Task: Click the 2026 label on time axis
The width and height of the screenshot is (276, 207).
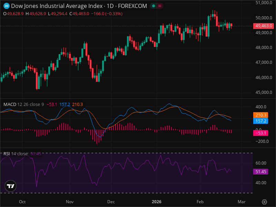Action: coord(157,202)
